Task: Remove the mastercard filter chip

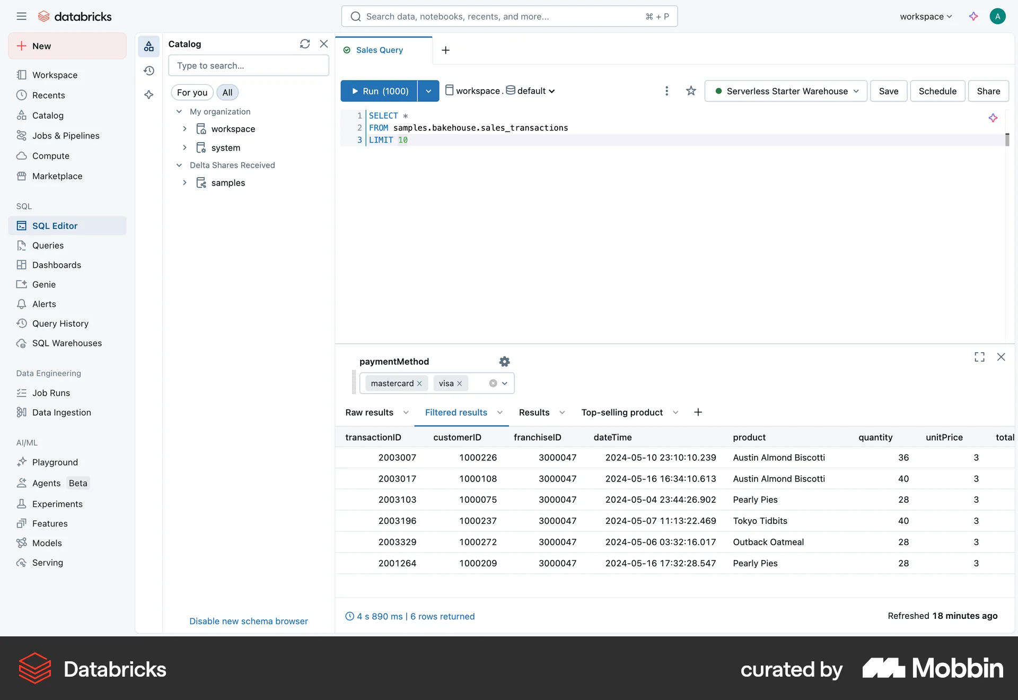Action: (x=419, y=383)
